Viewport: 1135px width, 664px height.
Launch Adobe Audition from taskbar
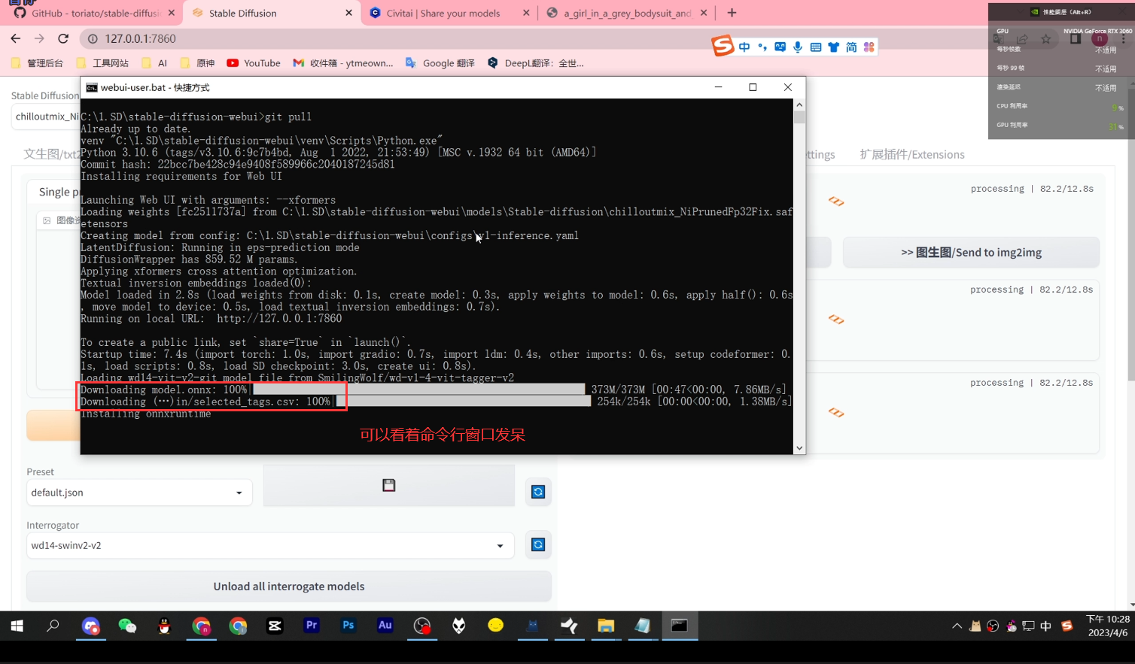click(385, 626)
